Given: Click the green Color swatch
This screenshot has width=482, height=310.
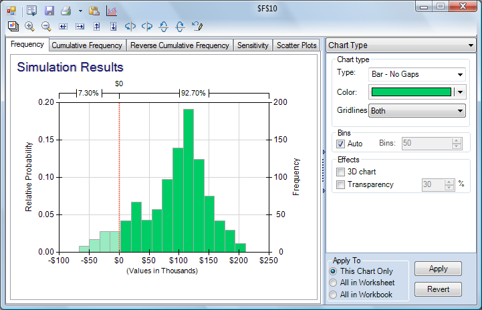Looking at the screenshot, I should pyautogui.click(x=411, y=92).
